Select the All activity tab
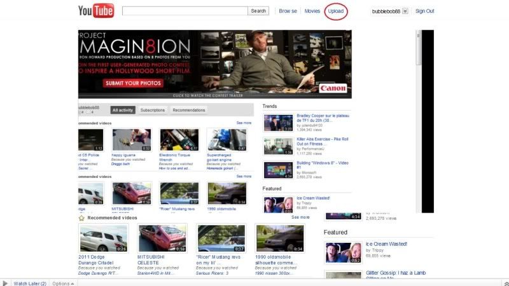 (123, 110)
